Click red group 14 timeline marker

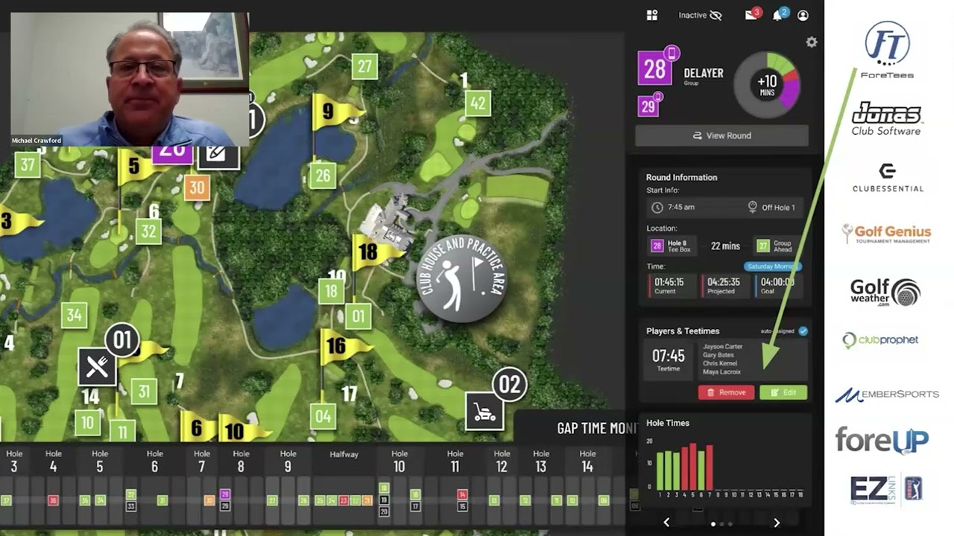tap(462, 494)
